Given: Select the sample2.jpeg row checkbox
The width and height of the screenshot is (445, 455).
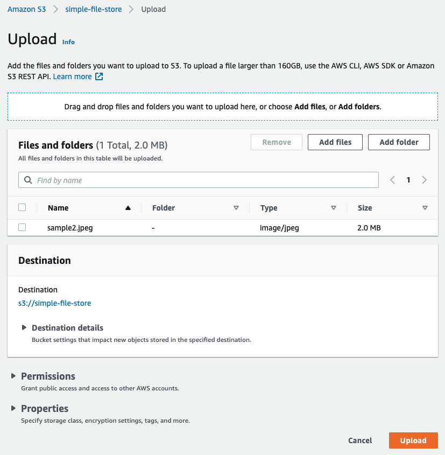Looking at the screenshot, I should pyautogui.click(x=22, y=227).
